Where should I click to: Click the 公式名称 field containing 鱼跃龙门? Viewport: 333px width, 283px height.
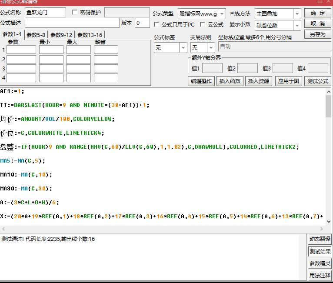tap(45, 13)
